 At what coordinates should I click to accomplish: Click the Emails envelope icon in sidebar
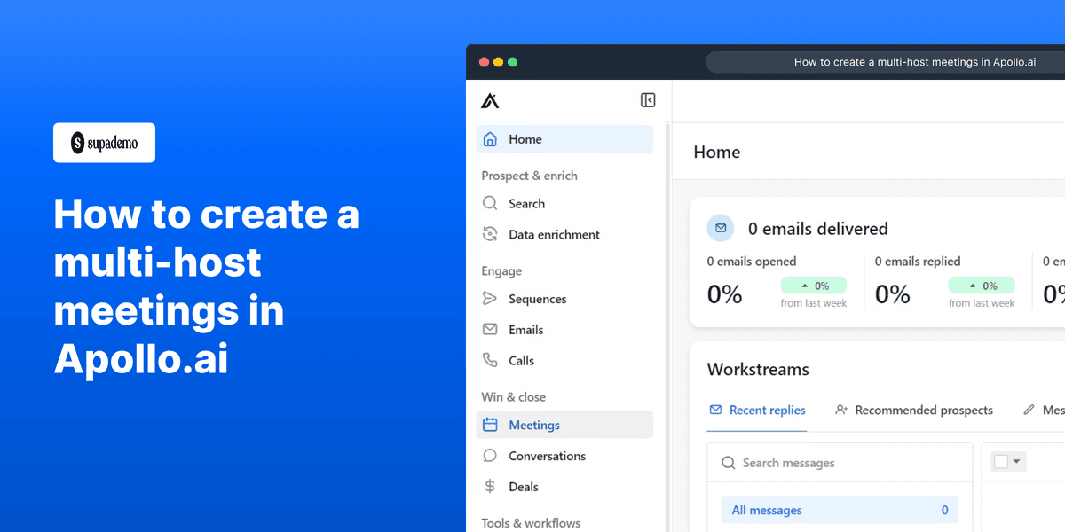pos(490,329)
